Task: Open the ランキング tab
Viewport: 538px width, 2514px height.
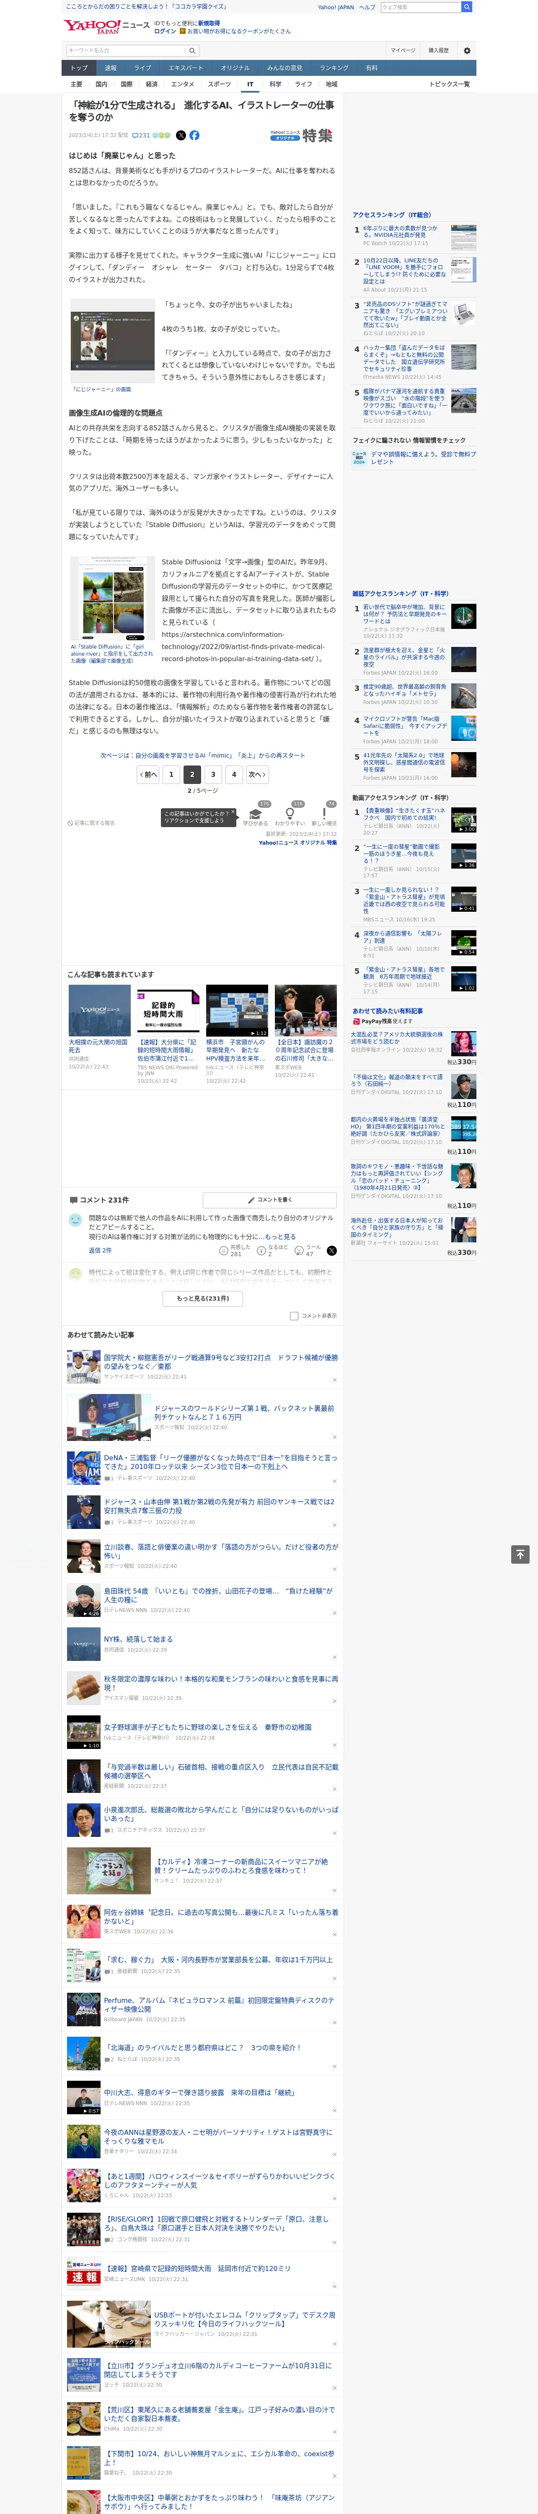Action: (334, 68)
